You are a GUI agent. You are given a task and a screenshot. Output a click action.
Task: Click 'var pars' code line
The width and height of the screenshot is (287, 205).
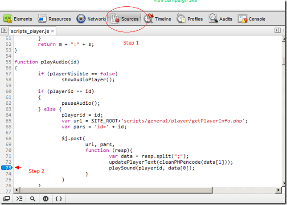pyautogui.click(x=94, y=126)
